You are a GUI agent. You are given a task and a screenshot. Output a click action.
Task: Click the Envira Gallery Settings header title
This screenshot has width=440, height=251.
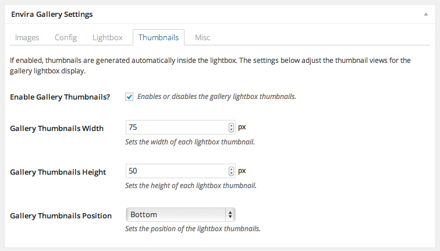tap(52, 15)
